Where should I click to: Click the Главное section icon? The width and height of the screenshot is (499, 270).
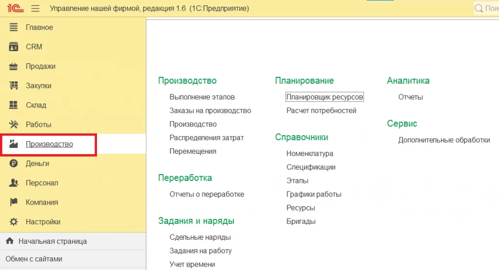click(x=13, y=27)
